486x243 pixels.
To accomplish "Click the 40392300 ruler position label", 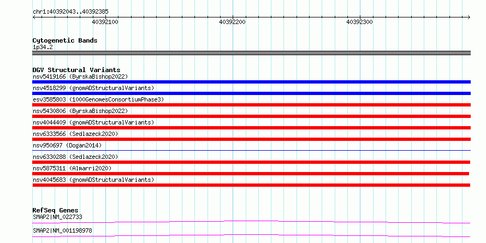I will (x=359, y=22).
